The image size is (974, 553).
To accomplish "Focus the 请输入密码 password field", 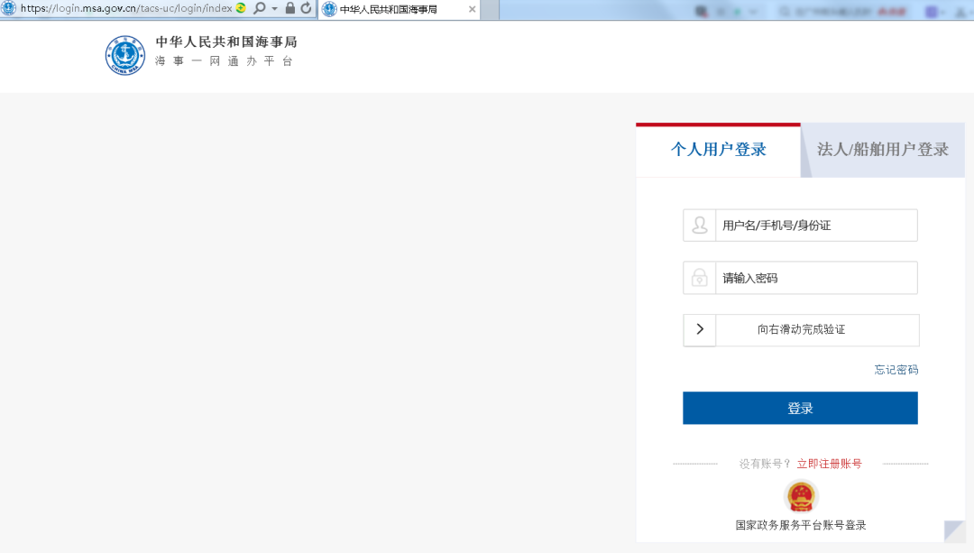I will [x=816, y=278].
